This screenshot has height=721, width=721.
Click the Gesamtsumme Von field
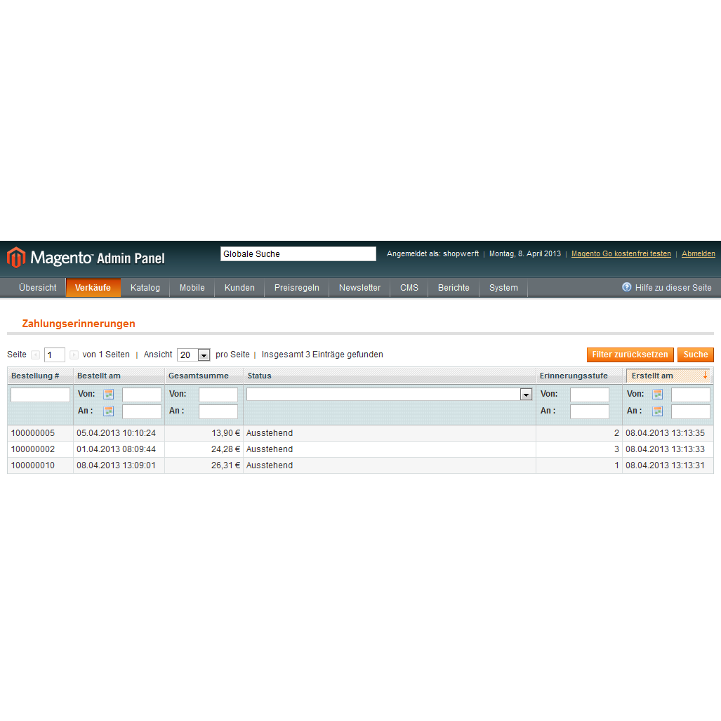(218, 395)
